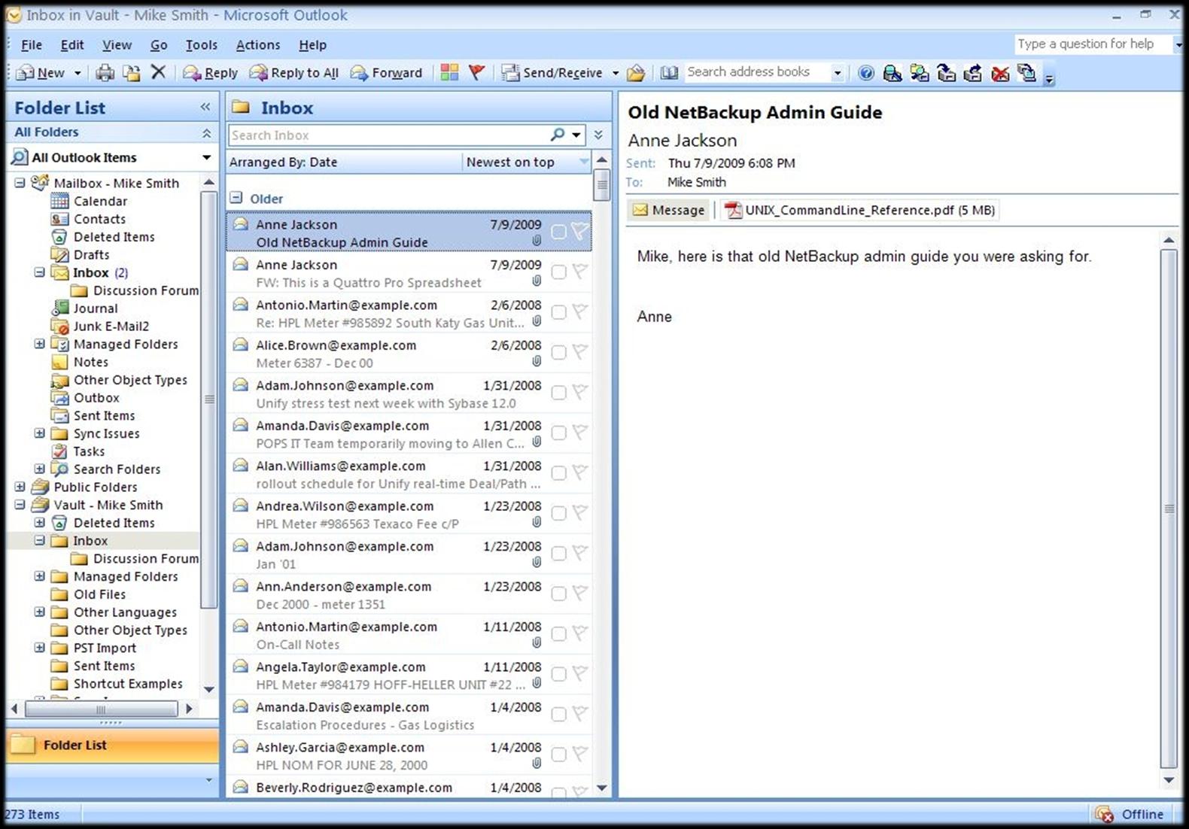Expand the Sync Issues folder
Screen dimensions: 1189x829
40,433
